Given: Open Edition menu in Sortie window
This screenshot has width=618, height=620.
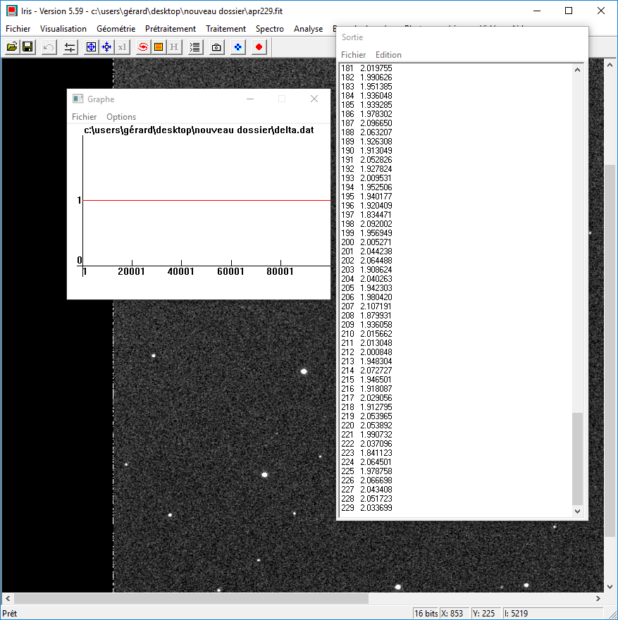Looking at the screenshot, I should pyautogui.click(x=388, y=54).
